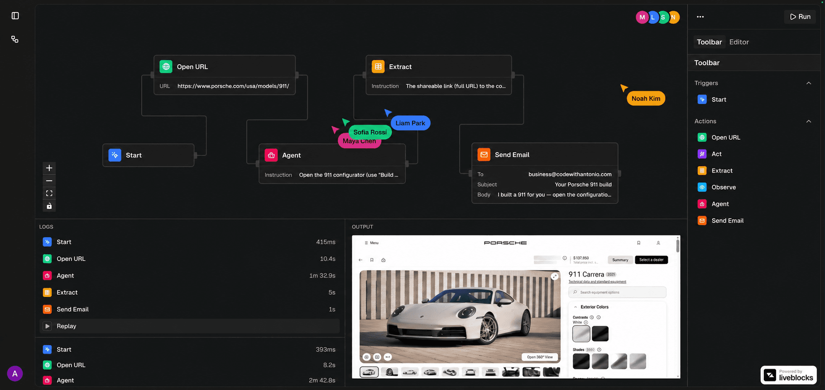Select the first car view thumbnail
825x390 pixels.
coord(369,372)
